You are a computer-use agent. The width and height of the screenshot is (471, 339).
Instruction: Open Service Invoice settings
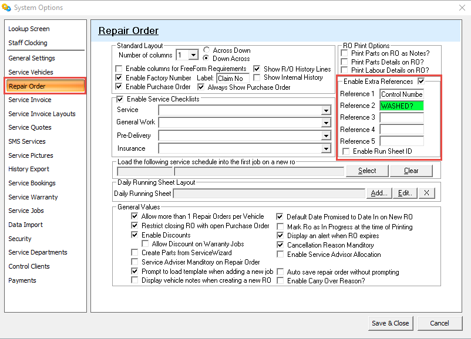coord(30,100)
